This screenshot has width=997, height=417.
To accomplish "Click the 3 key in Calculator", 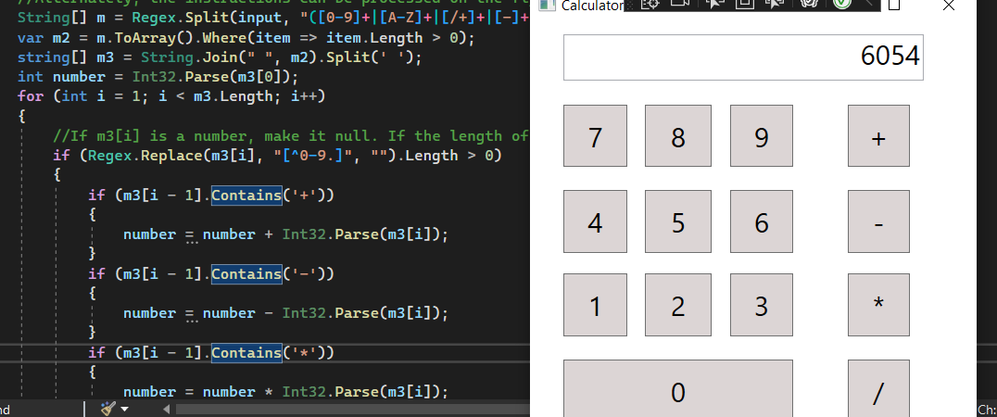I will (x=761, y=305).
